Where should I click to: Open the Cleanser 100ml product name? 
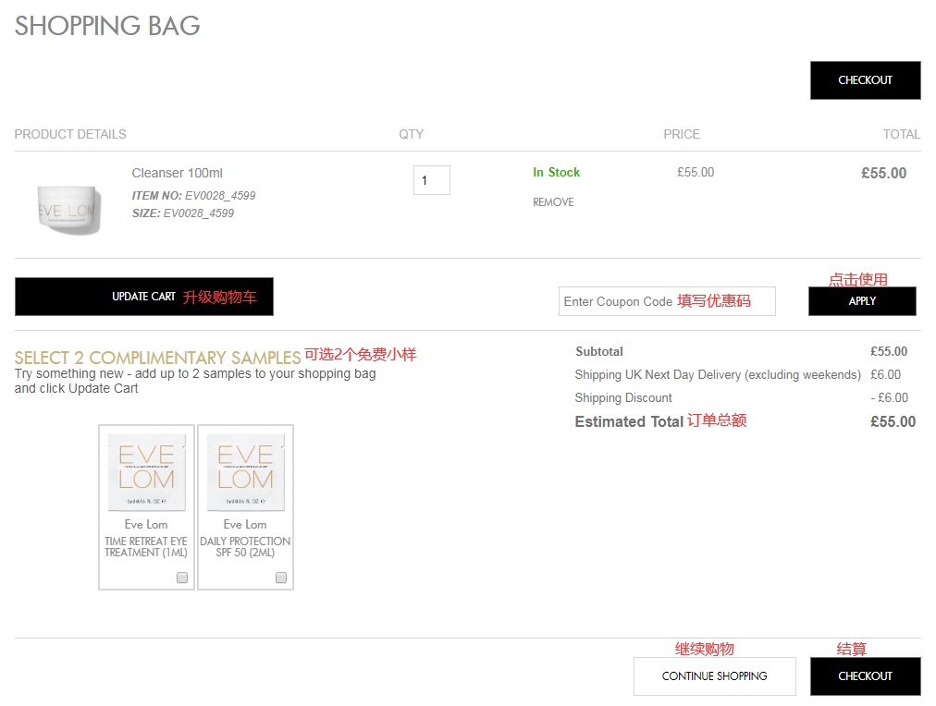(x=178, y=173)
